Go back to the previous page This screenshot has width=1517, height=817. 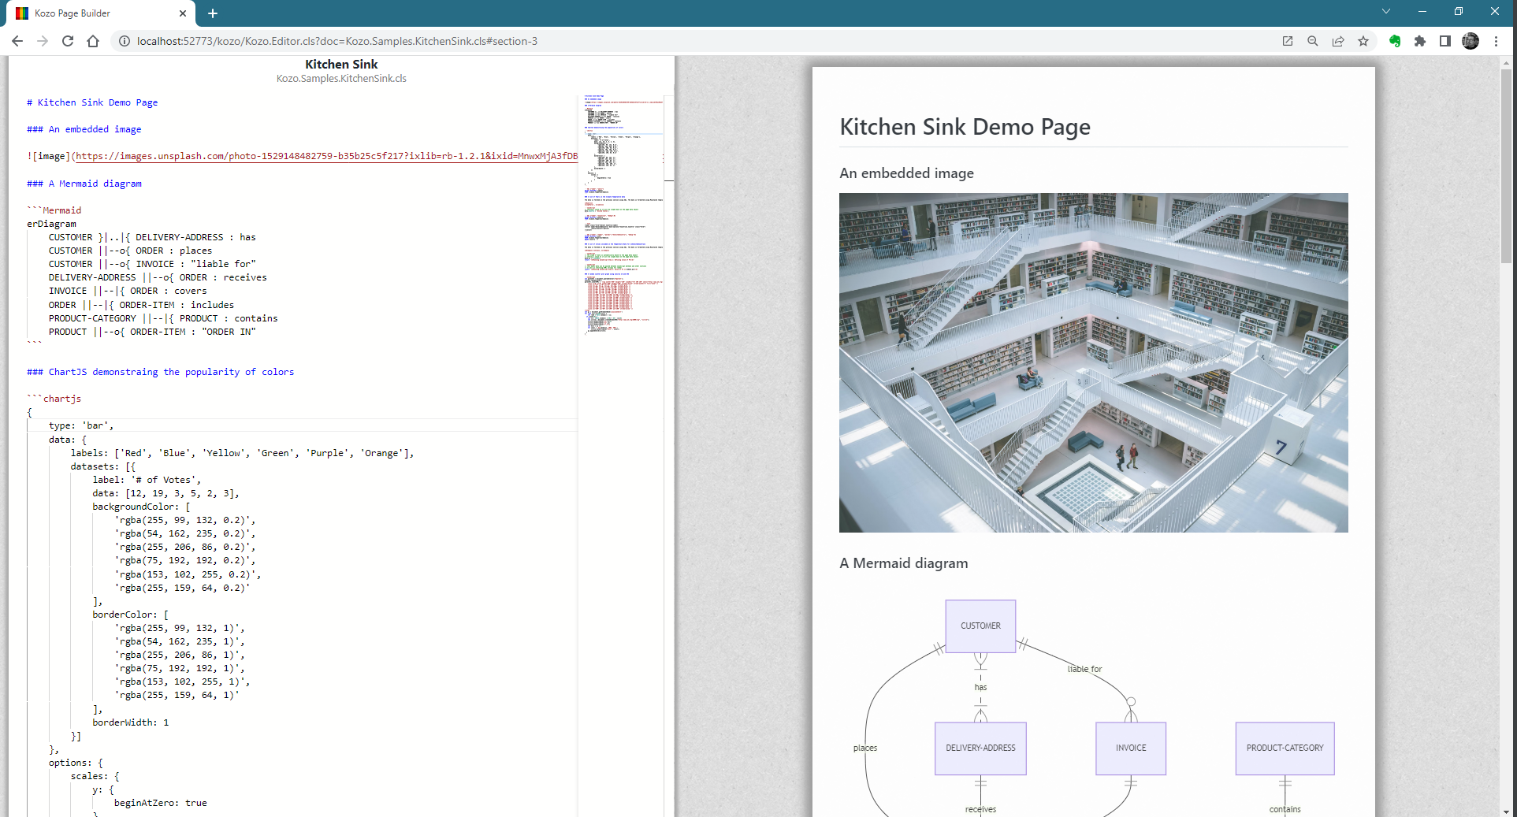[x=17, y=41]
